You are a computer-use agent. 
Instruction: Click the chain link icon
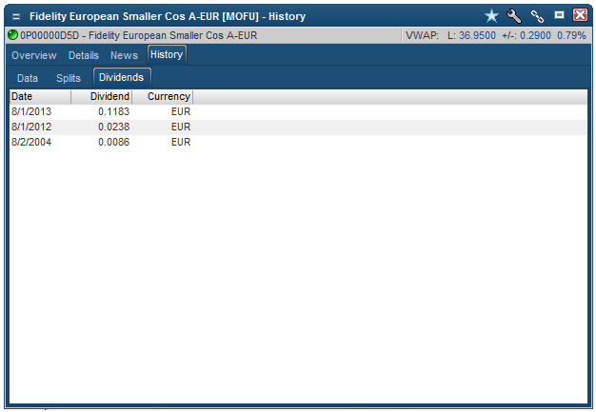pyautogui.click(x=537, y=16)
